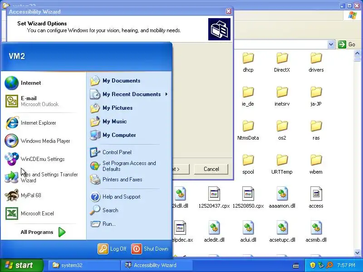This screenshot has height=272, width=363.
Task: Close the Accessibility Wizard window
Action: pos(229,11)
